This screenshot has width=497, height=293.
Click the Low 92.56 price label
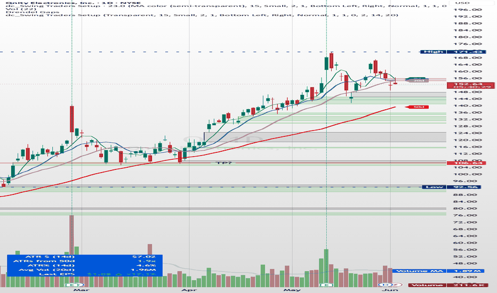click(x=452, y=187)
